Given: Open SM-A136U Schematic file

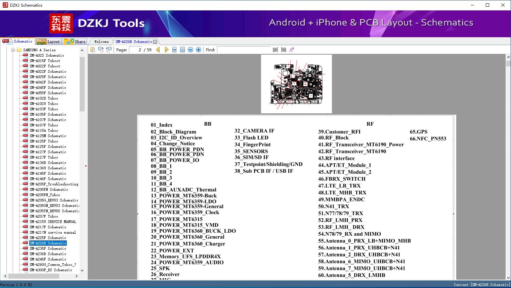Looking at the screenshot, I should (48, 168).
